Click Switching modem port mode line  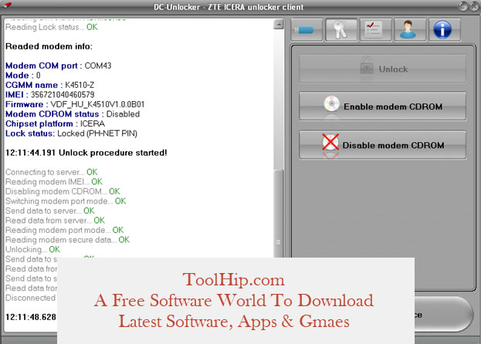pos(66,201)
